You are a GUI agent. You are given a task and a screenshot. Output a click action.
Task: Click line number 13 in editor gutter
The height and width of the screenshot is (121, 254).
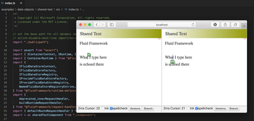click(x=5, y=62)
